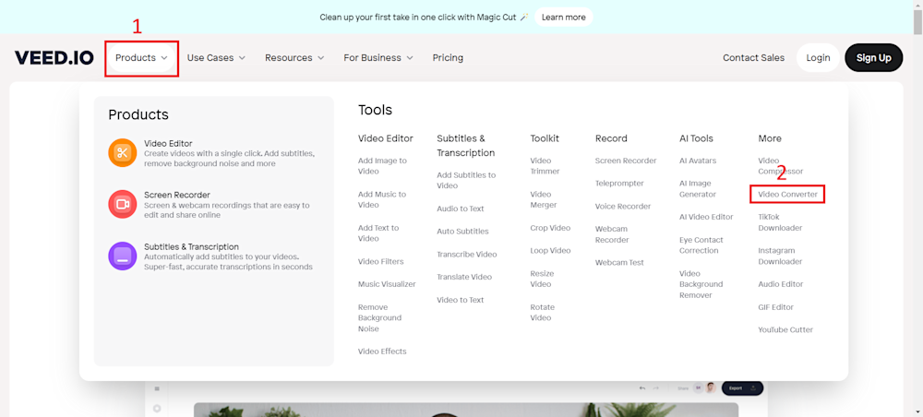
Task: Open YouTube Cutter tool
Action: coord(785,330)
